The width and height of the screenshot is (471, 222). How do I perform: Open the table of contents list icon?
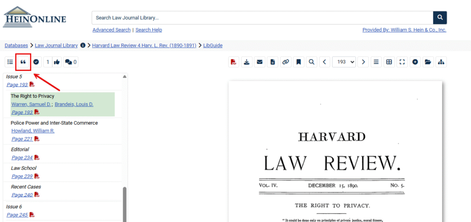[10, 62]
